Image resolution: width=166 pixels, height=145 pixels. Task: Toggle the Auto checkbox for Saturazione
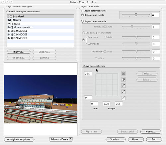pyautogui.click(x=105, y=52)
